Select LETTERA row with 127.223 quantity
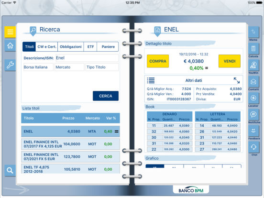Screen dimensions: 264x198 tap(218, 137)
